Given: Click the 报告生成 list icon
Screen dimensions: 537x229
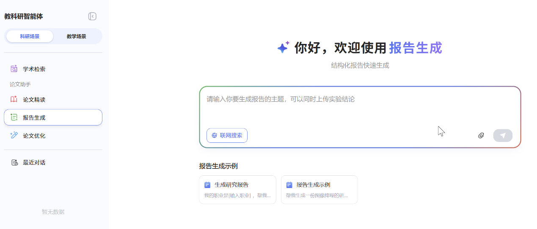Looking at the screenshot, I should coord(14,117).
